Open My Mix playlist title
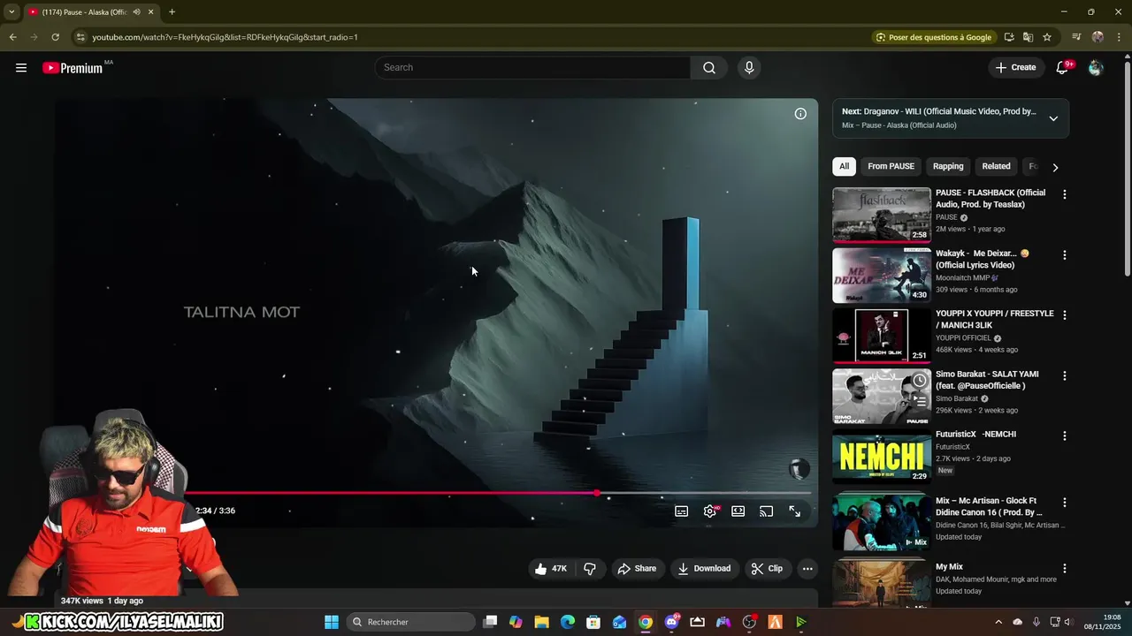Viewport: 1132px width, 636px height. [x=950, y=567]
